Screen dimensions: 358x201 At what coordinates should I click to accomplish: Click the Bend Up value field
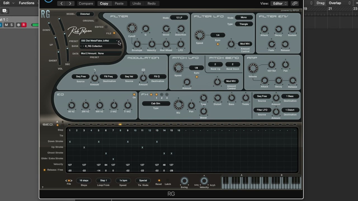tap(215, 64)
